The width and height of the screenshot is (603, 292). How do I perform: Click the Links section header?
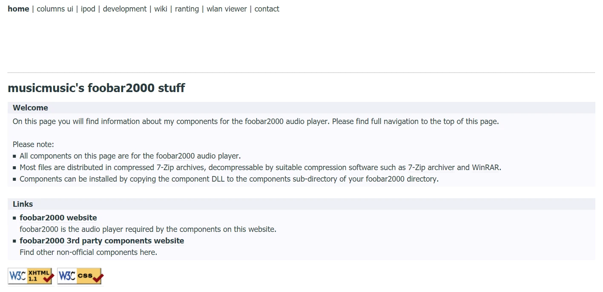coord(23,204)
